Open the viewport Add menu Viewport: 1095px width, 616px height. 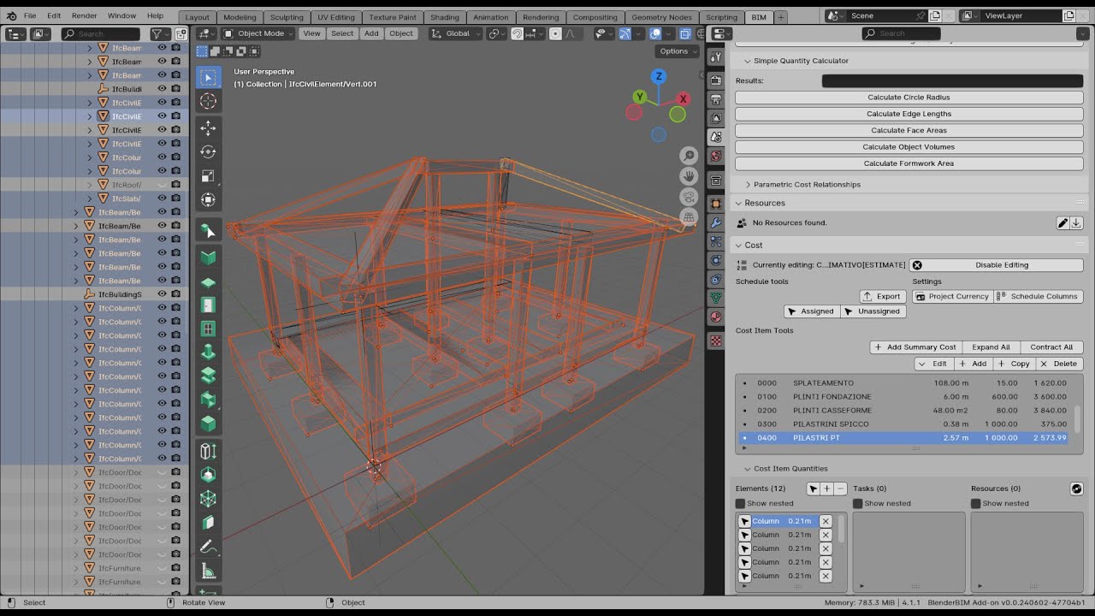pos(371,33)
